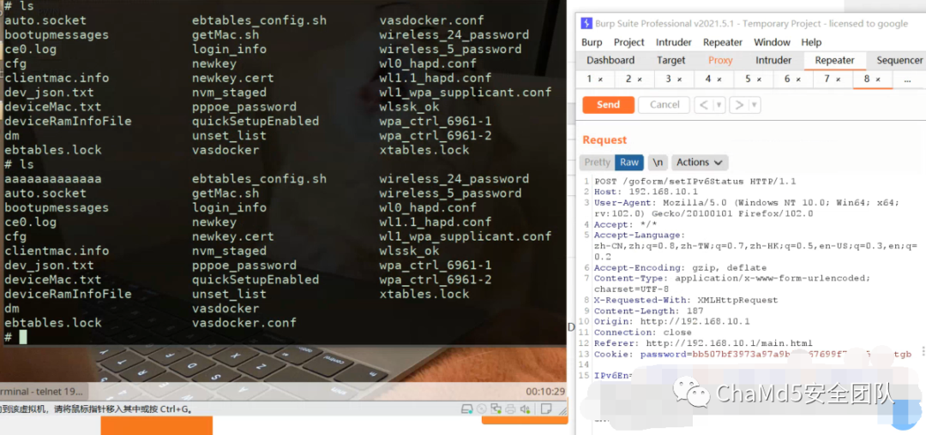
Task: Open the Intruder menu in the menu bar
Action: 674,43
